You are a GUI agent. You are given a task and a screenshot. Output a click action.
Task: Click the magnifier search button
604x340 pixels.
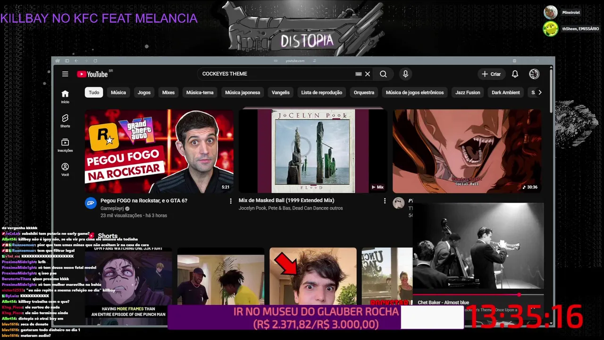[x=383, y=74]
